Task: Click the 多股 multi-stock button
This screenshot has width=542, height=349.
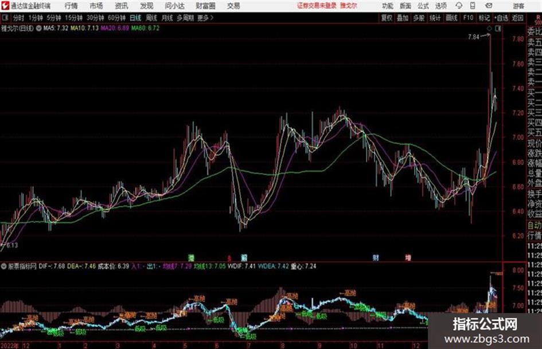Action: point(419,18)
